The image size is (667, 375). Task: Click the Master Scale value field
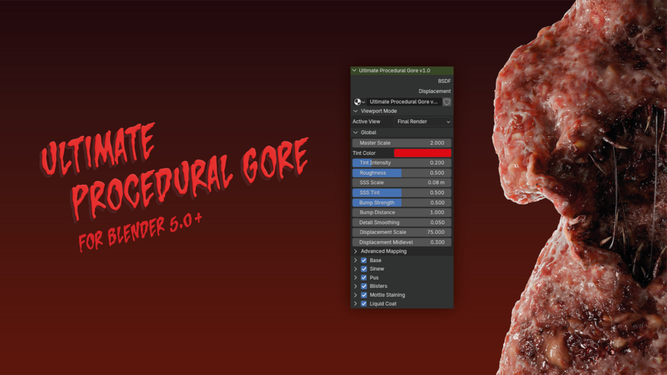[402, 143]
